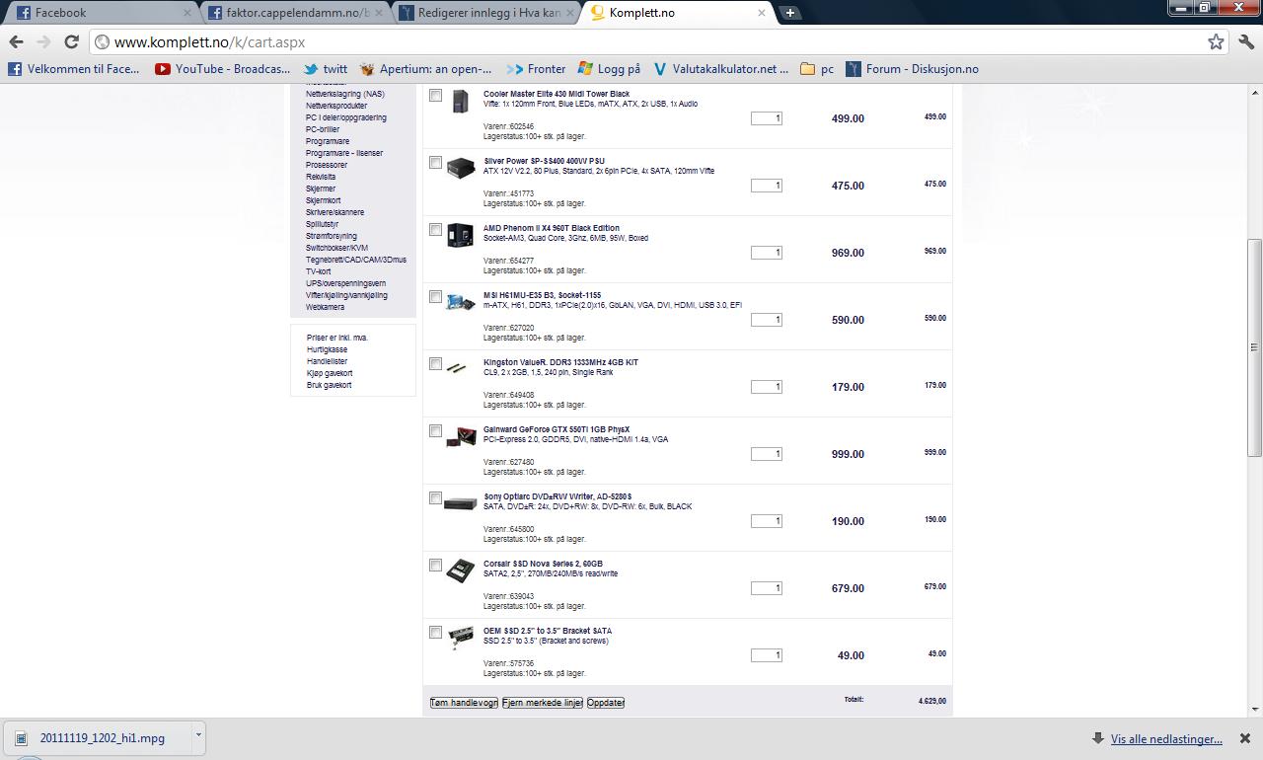The height and width of the screenshot is (760, 1263).
Task: Open the Nettverkslagring (NAS) category
Action: [x=345, y=94]
